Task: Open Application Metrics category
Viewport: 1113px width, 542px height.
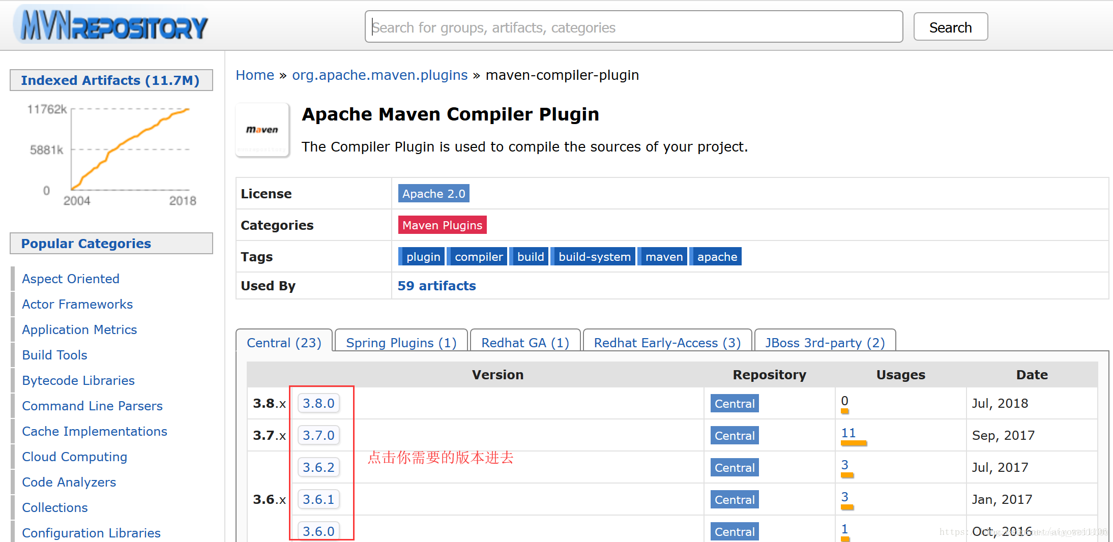Action: click(x=79, y=329)
